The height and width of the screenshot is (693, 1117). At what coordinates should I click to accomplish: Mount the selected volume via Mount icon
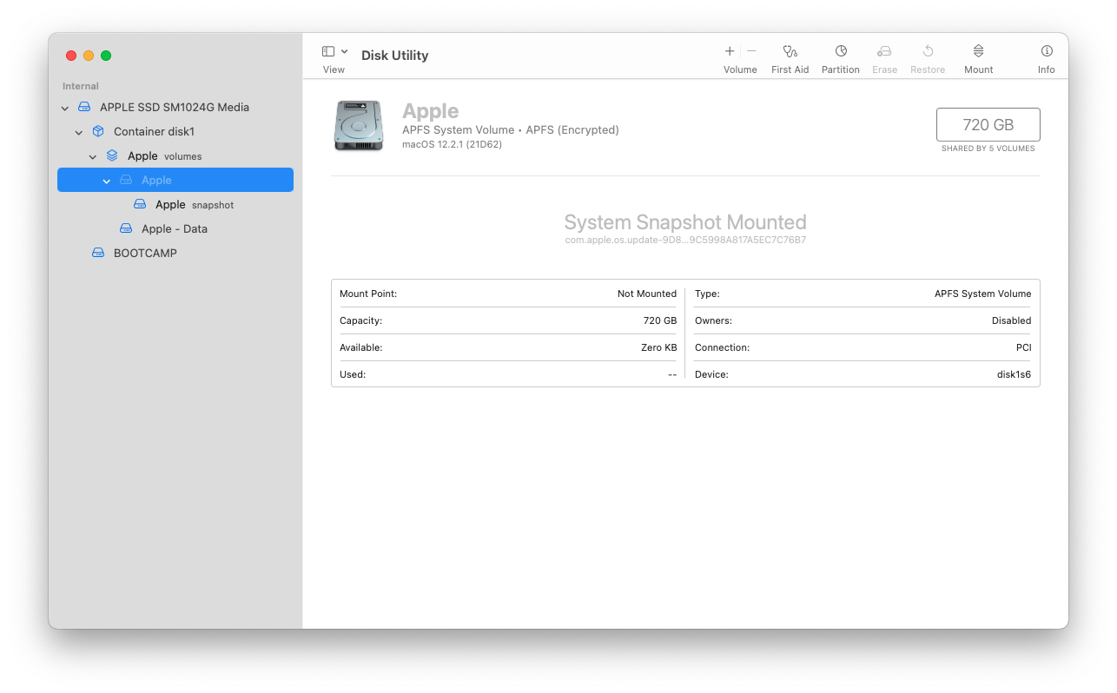(978, 51)
